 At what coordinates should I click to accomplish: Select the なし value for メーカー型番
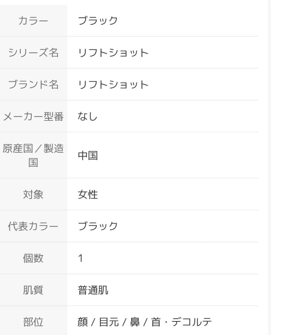pyautogui.click(x=88, y=117)
